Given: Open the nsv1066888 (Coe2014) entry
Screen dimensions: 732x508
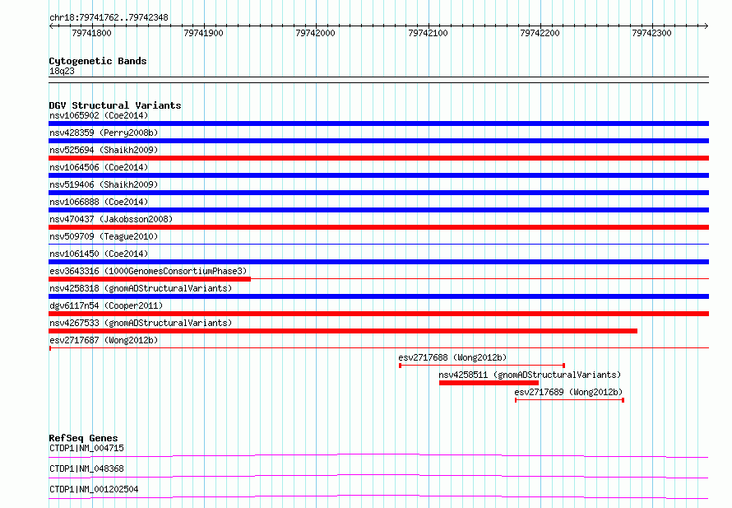Looking at the screenshot, I should [99, 202].
